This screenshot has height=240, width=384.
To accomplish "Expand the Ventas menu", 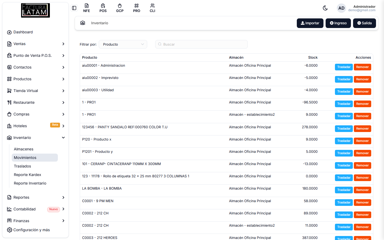I will tap(36, 44).
